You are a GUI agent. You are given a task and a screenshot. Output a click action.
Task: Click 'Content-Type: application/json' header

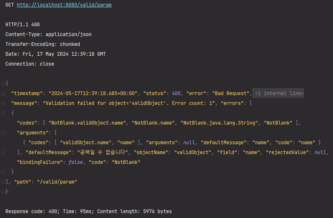48,34
